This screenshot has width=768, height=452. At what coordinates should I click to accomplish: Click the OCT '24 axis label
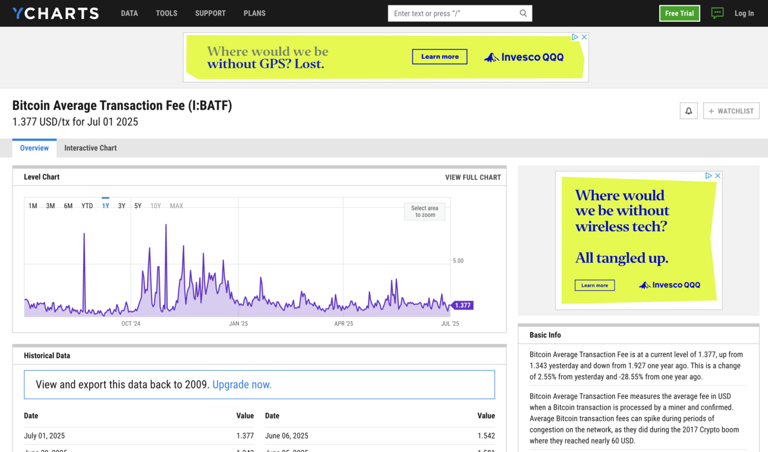click(x=131, y=324)
